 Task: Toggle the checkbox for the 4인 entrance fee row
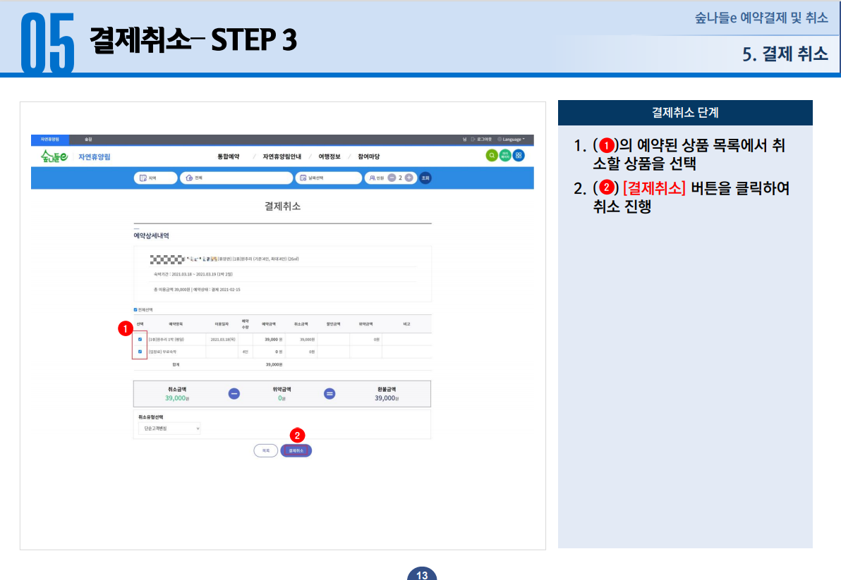coord(140,352)
